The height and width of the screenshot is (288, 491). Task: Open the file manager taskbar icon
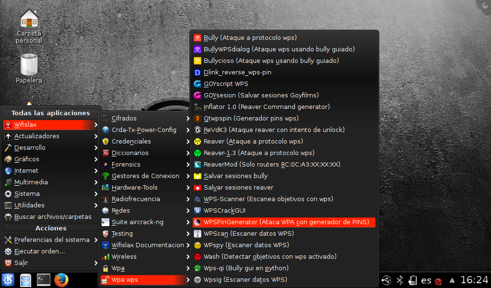pos(26,280)
